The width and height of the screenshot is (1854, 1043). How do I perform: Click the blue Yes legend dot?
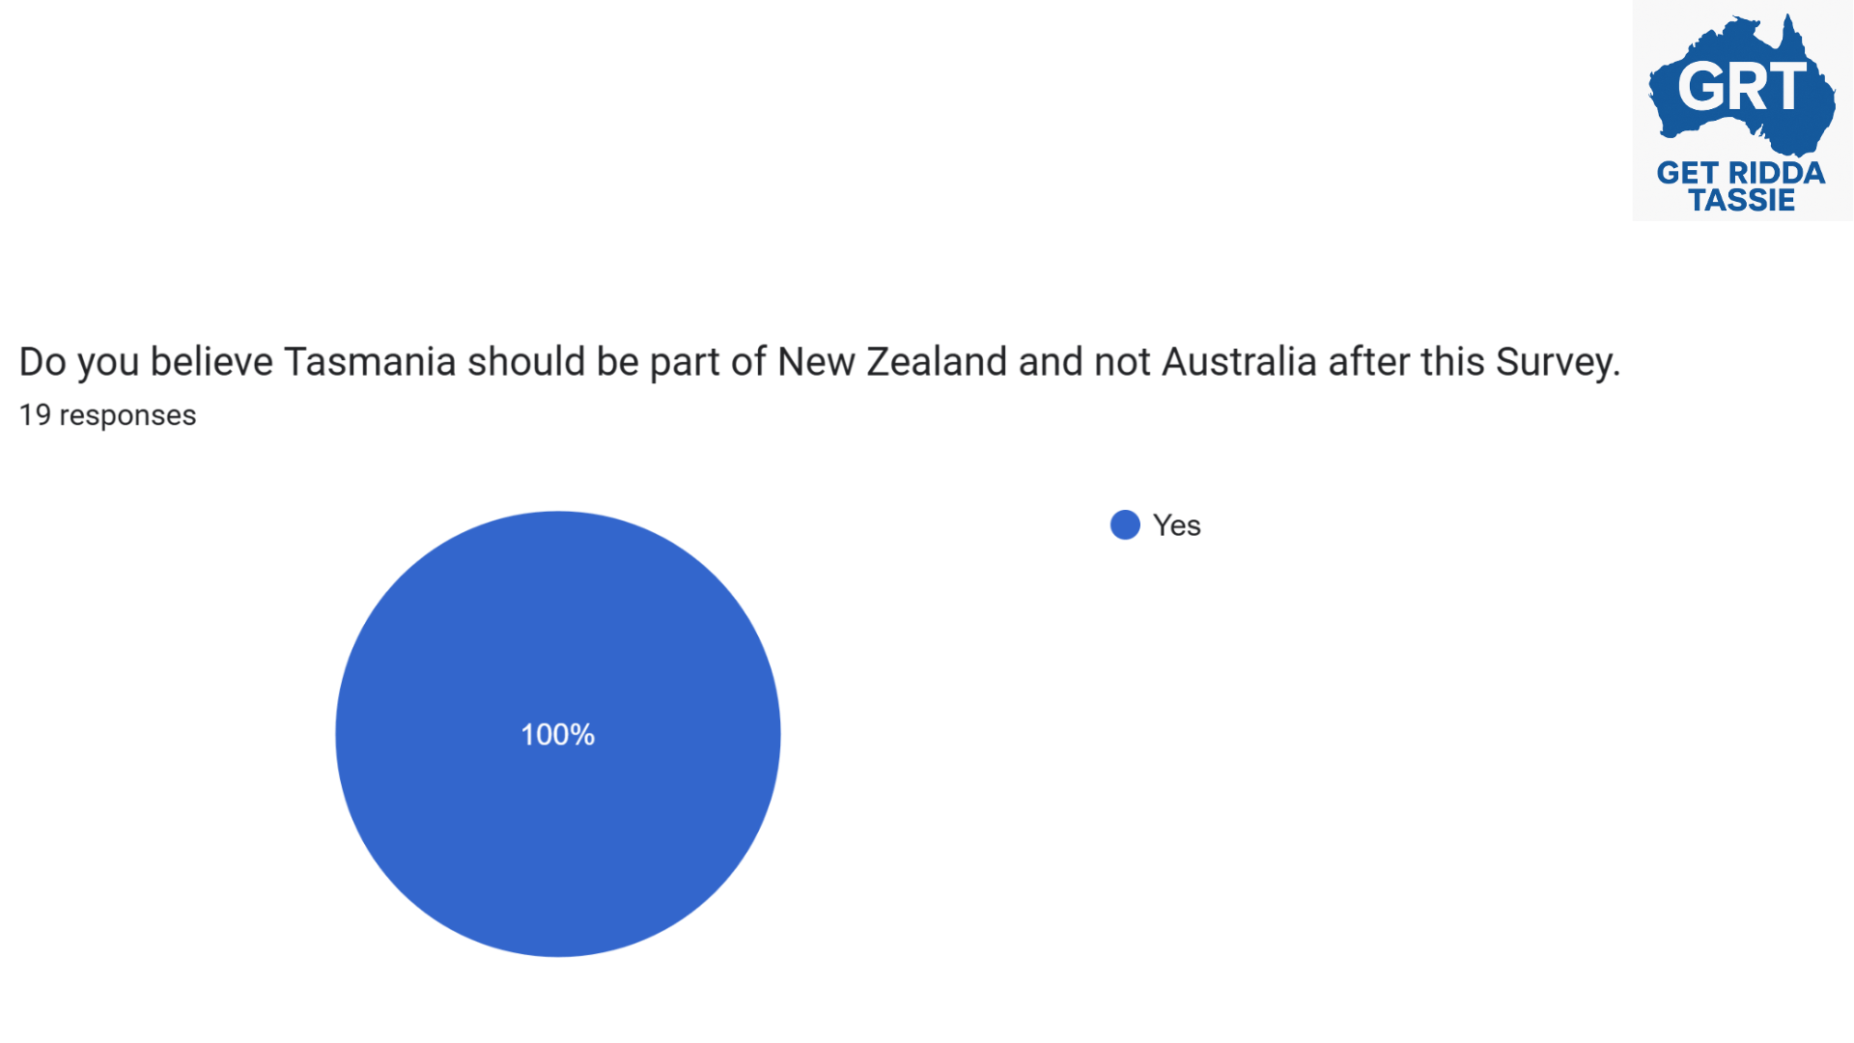point(1125,525)
